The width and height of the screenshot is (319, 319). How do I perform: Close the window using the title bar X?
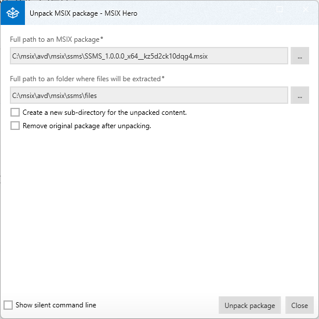click(306, 9)
